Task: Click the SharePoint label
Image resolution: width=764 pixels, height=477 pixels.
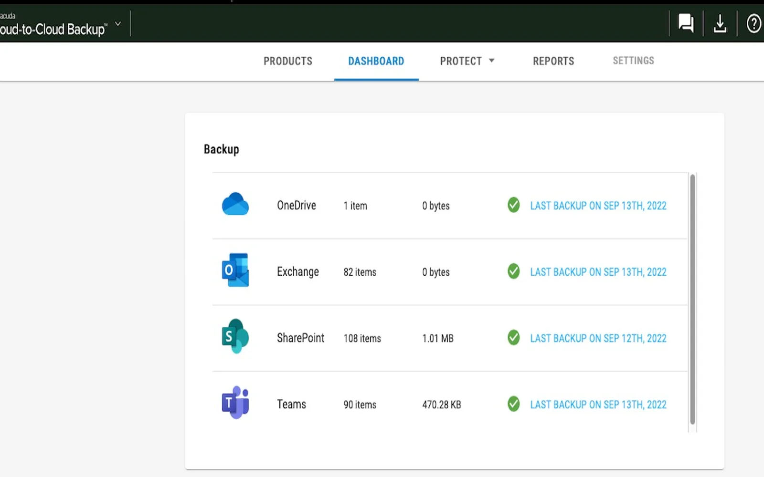Action: [300, 338]
